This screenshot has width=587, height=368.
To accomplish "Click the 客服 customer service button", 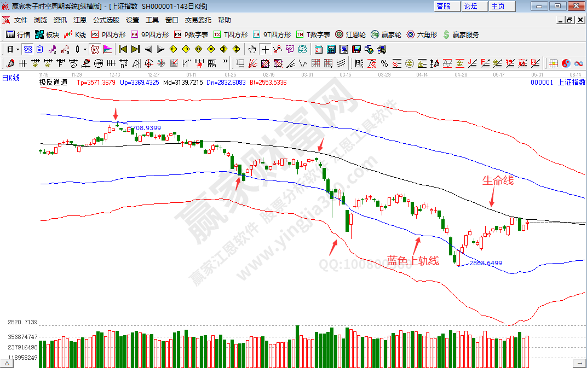I will pos(444,6).
